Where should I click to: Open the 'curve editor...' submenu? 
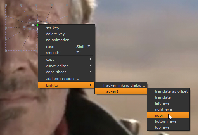click(x=58, y=66)
